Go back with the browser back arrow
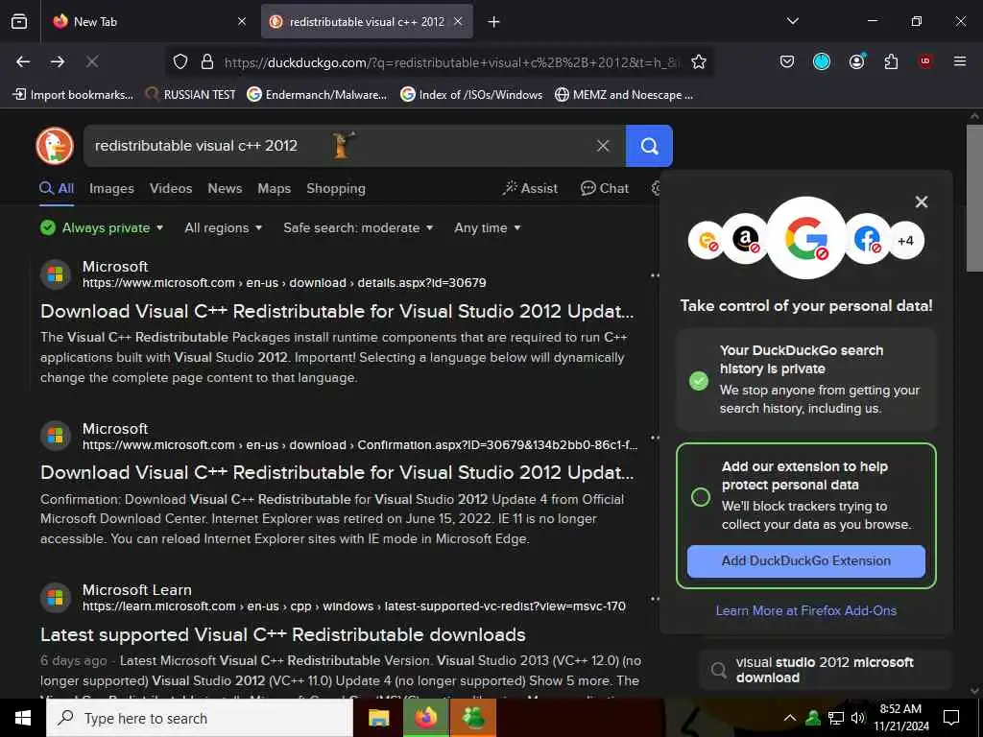Screen dimensions: 983x737 click(23, 61)
